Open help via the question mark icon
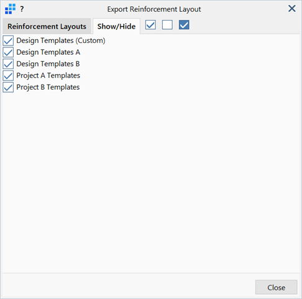Image resolution: width=302 pixels, height=299 pixels. [22, 9]
